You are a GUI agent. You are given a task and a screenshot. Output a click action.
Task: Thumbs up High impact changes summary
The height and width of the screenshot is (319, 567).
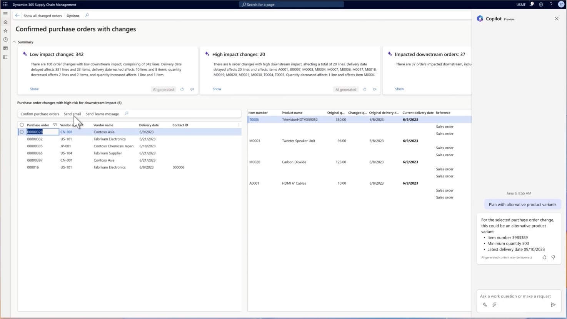pos(365,89)
